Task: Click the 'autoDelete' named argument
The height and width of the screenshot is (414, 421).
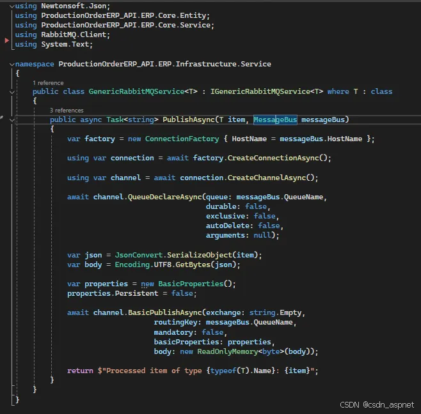Action: point(228,226)
